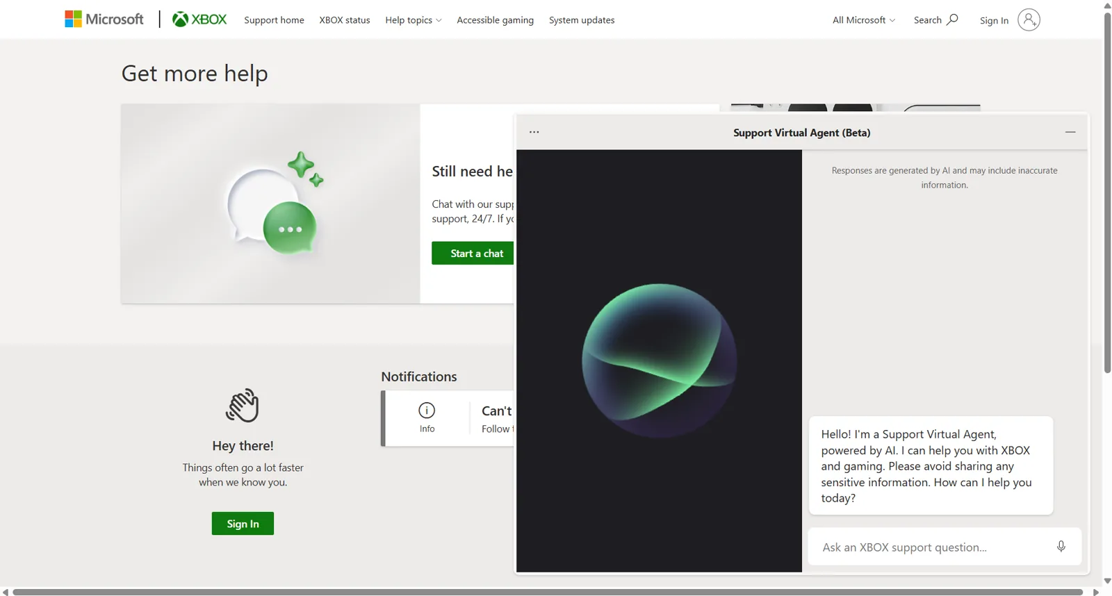The image size is (1112, 596).
Task: Go to Support home
Action: tap(274, 20)
